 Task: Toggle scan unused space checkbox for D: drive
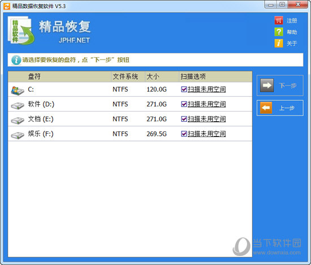click(x=184, y=104)
